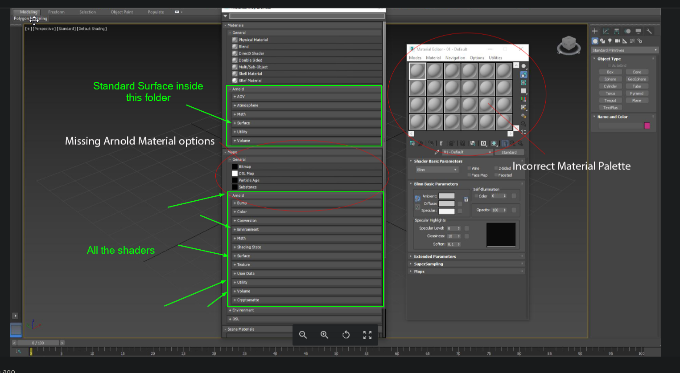Select the Space Warps category icon

point(632,41)
